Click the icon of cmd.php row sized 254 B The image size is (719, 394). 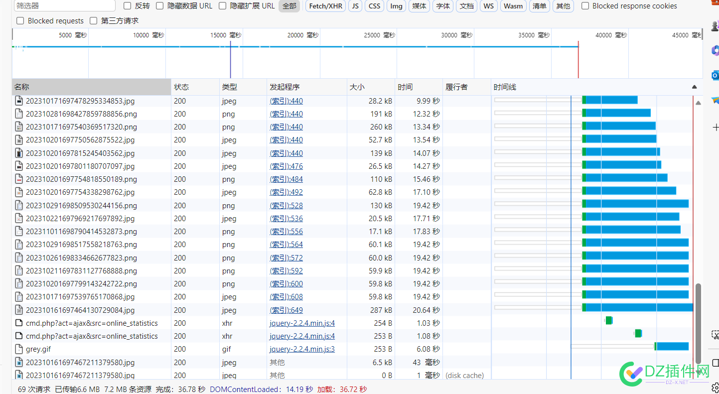pos(19,323)
